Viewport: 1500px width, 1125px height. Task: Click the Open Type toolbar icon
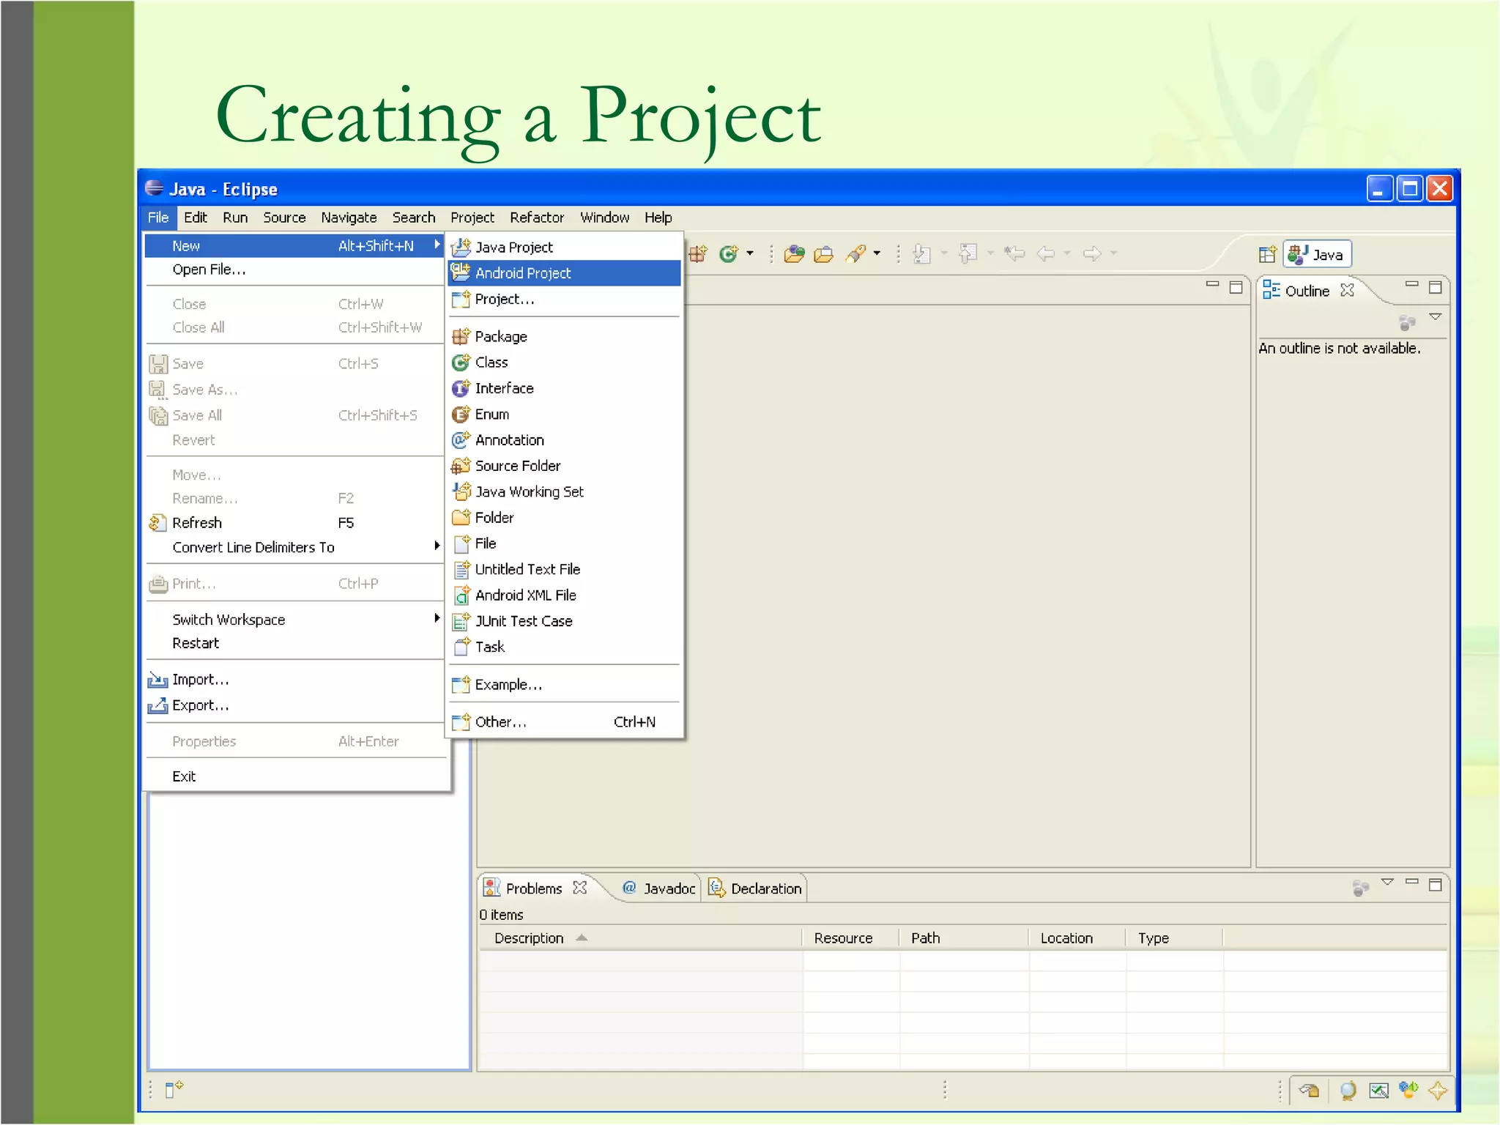pos(794,254)
